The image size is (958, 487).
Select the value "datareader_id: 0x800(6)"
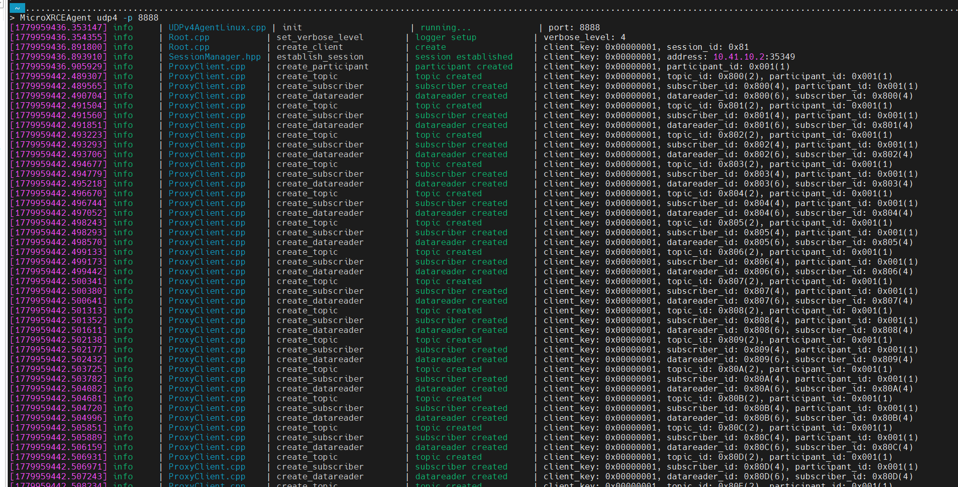point(725,96)
